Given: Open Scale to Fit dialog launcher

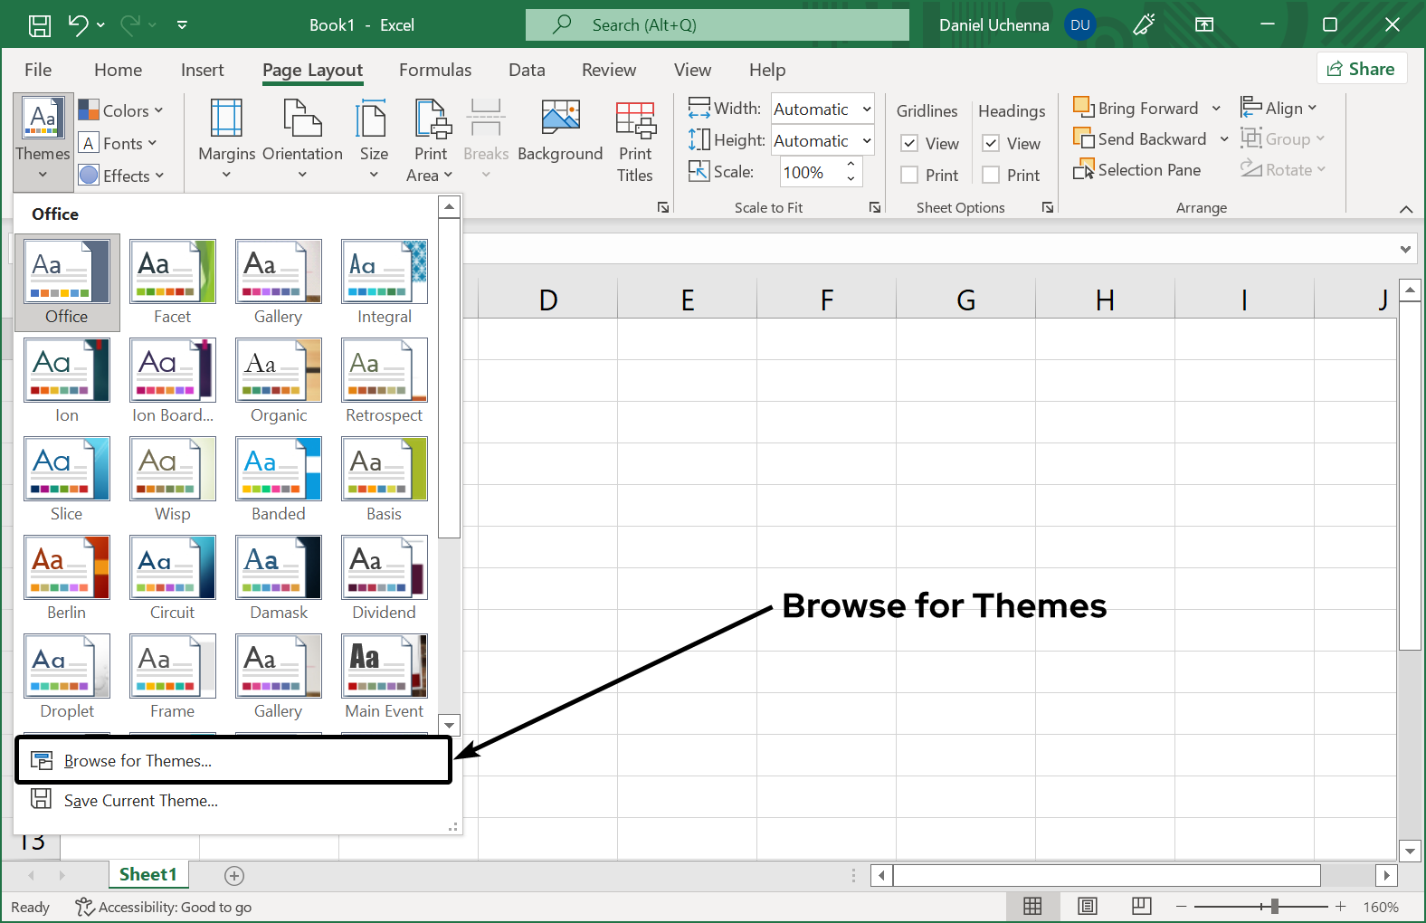Looking at the screenshot, I should 875,207.
